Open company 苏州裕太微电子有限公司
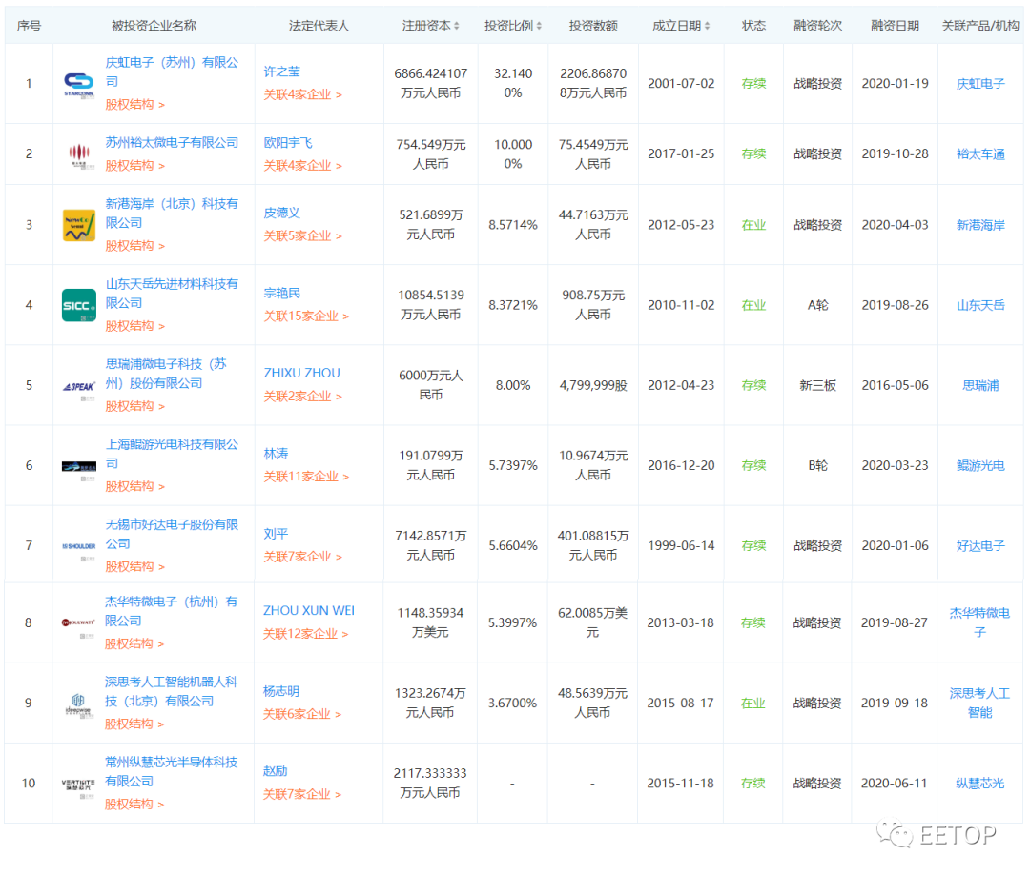 172,143
